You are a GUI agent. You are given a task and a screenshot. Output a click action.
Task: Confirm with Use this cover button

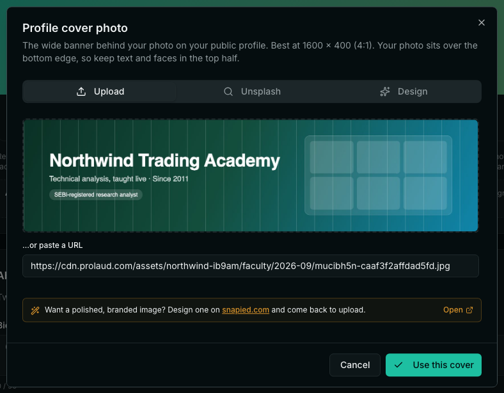pyautogui.click(x=433, y=365)
